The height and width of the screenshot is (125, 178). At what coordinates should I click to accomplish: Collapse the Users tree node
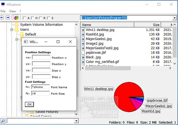pos(12,30)
